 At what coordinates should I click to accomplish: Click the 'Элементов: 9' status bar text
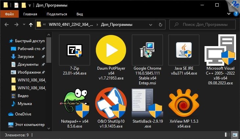point(17,135)
